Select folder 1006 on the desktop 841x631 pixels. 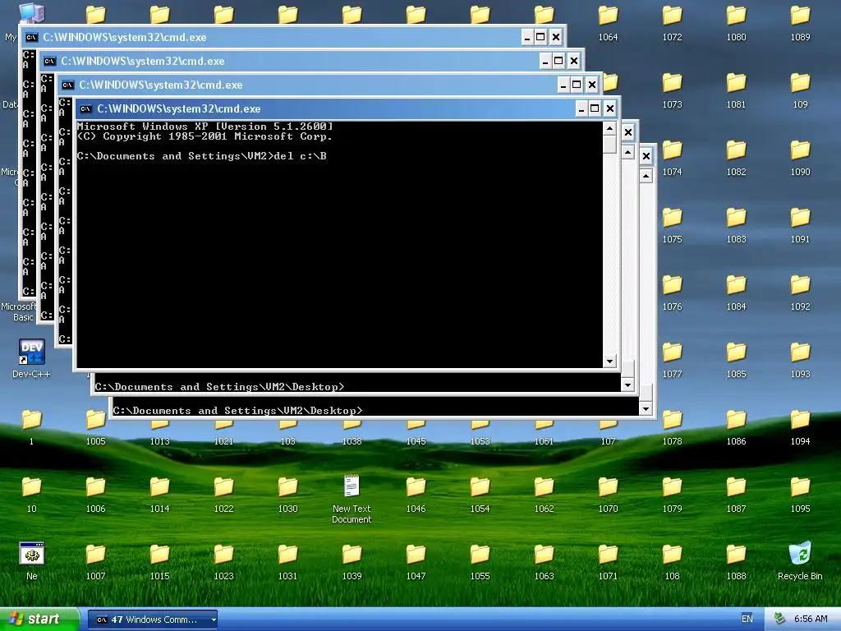tap(95, 495)
